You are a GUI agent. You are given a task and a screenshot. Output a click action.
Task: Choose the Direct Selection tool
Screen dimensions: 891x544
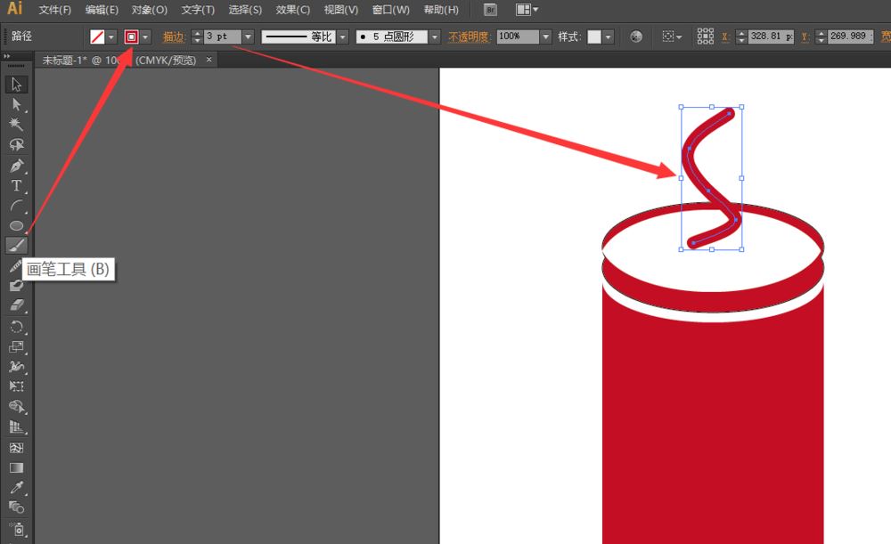[16, 105]
